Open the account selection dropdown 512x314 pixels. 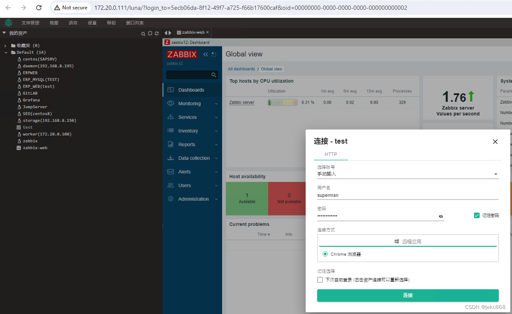408,174
